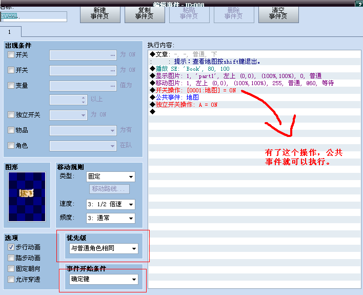Open the 角色 dropdown
Screen dimensions: 363x295
point(83,146)
